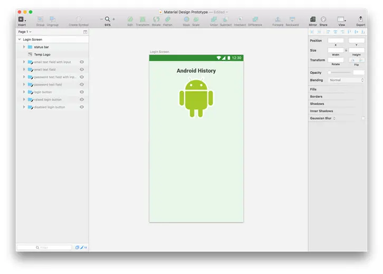This screenshot has height=274, width=383.
Task: Click the layer Filter search field
Action: click(44, 248)
